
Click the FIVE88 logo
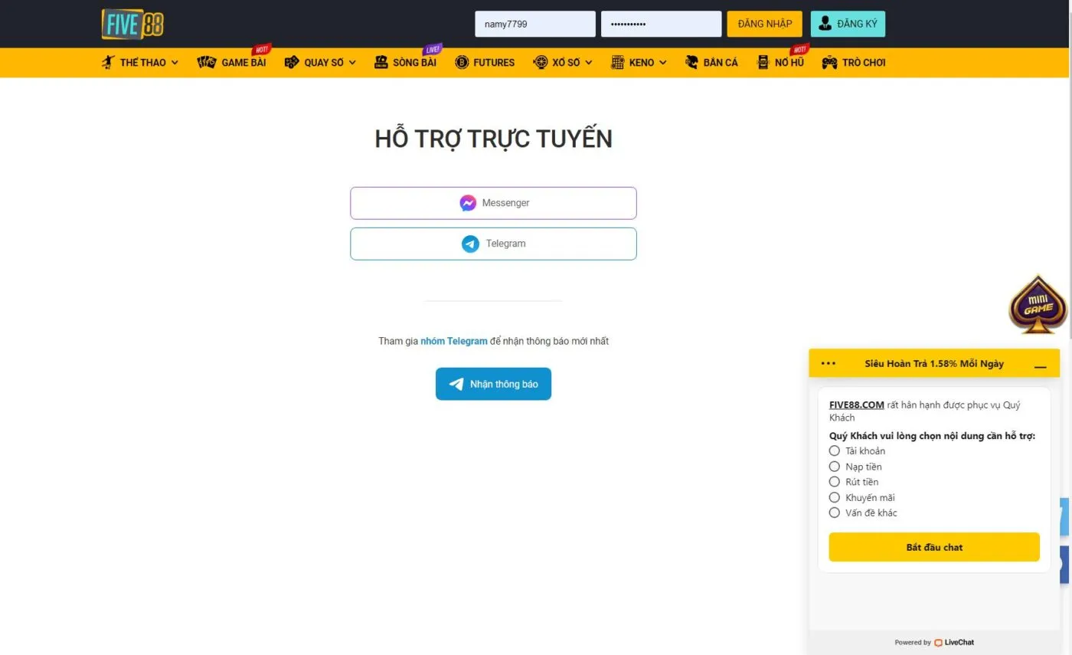coord(132,24)
